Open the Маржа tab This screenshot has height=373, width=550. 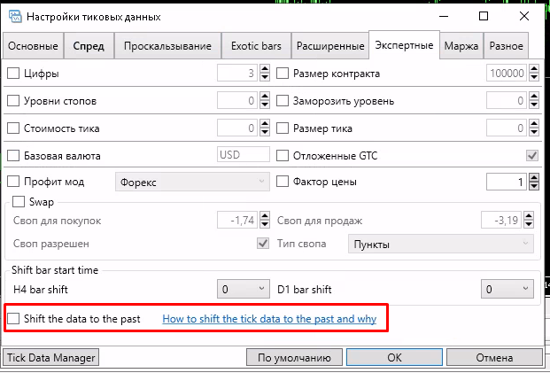[461, 46]
